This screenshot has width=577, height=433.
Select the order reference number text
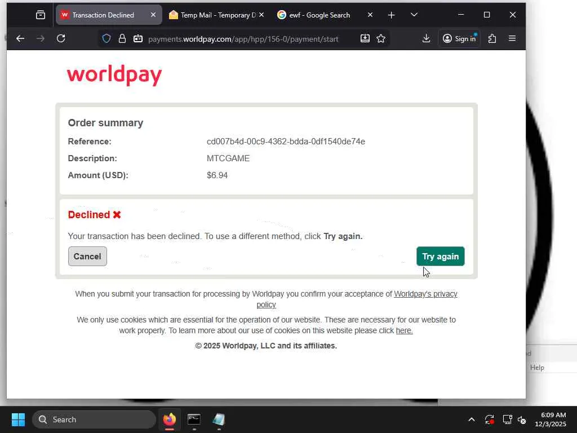(286, 142)
